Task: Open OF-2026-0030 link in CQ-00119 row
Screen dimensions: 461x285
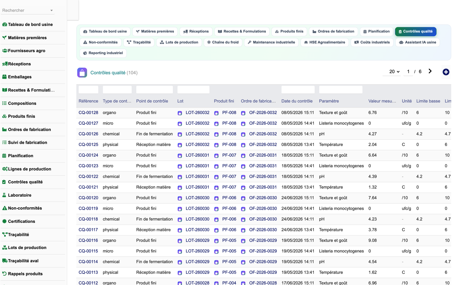Action: pos(263,208)
